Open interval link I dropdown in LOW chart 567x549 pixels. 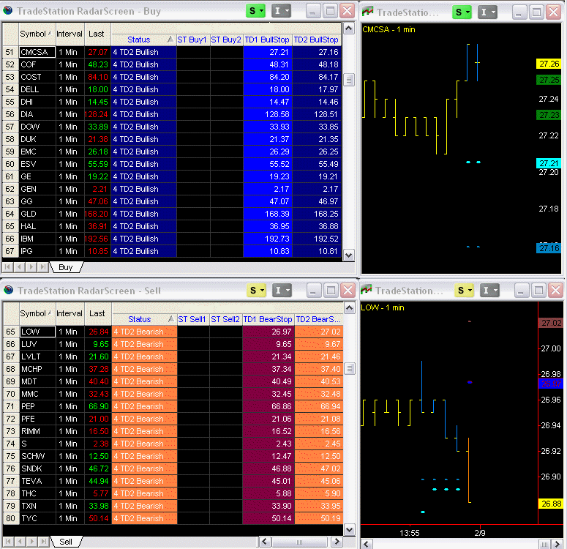(x=489, y=291)
